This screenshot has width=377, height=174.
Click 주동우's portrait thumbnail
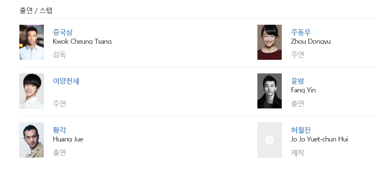pos(269,42)
